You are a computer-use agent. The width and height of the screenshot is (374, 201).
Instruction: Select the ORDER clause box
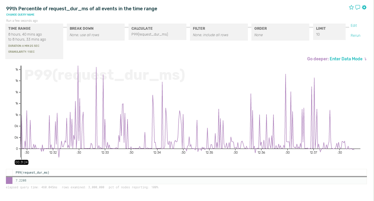click(280, 32)
